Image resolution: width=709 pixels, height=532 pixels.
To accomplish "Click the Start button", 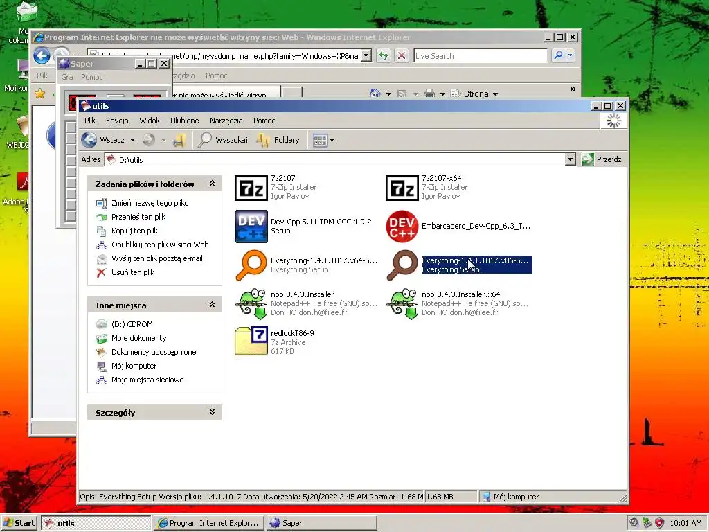I will (x=19, y=523).
